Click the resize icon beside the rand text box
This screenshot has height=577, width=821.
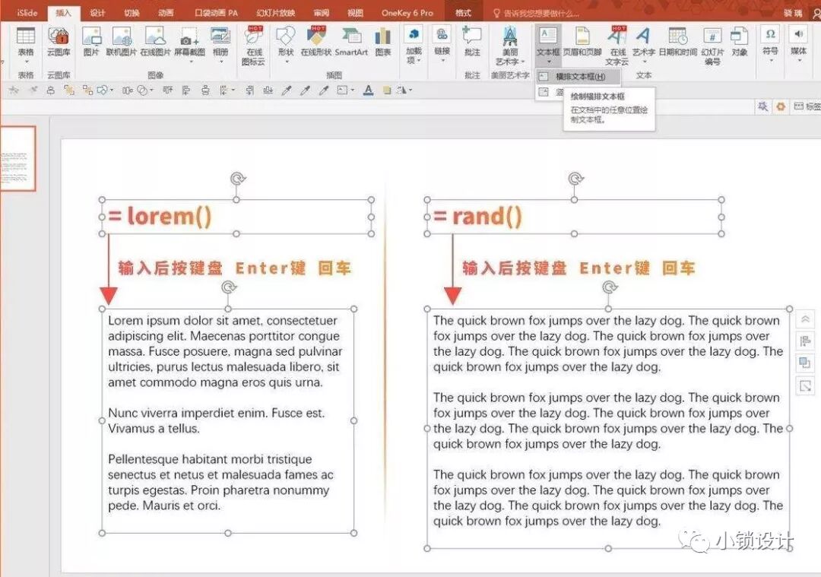coord(805,386)
